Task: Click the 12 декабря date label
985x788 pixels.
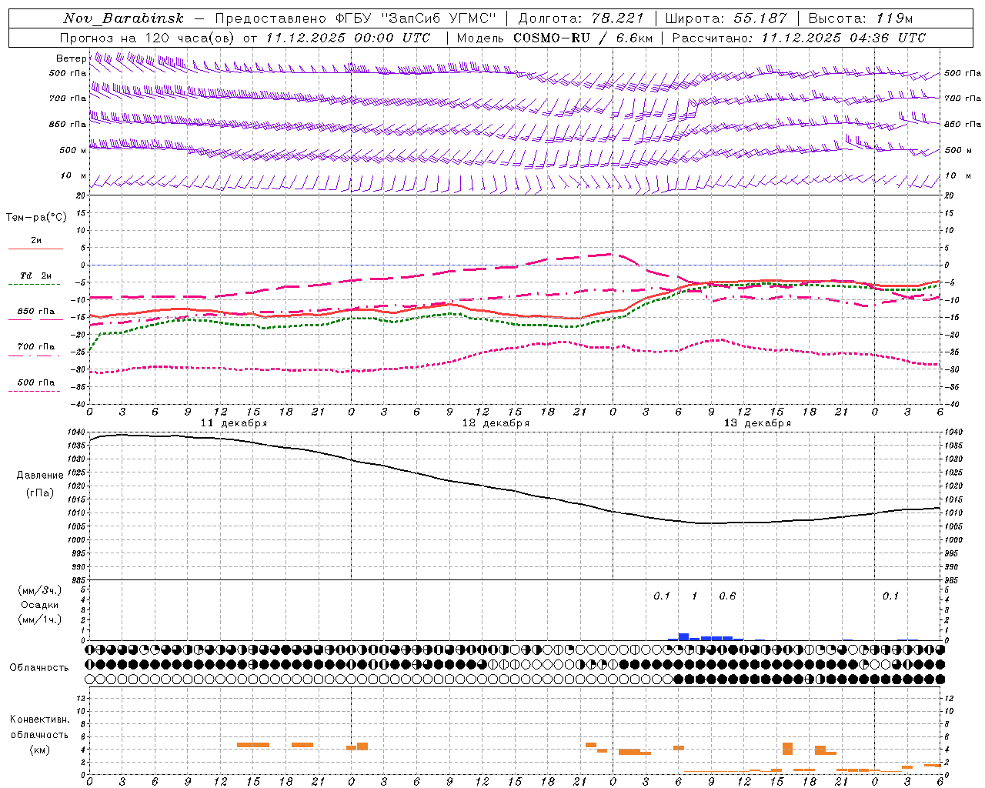Action: coord(496,423)
